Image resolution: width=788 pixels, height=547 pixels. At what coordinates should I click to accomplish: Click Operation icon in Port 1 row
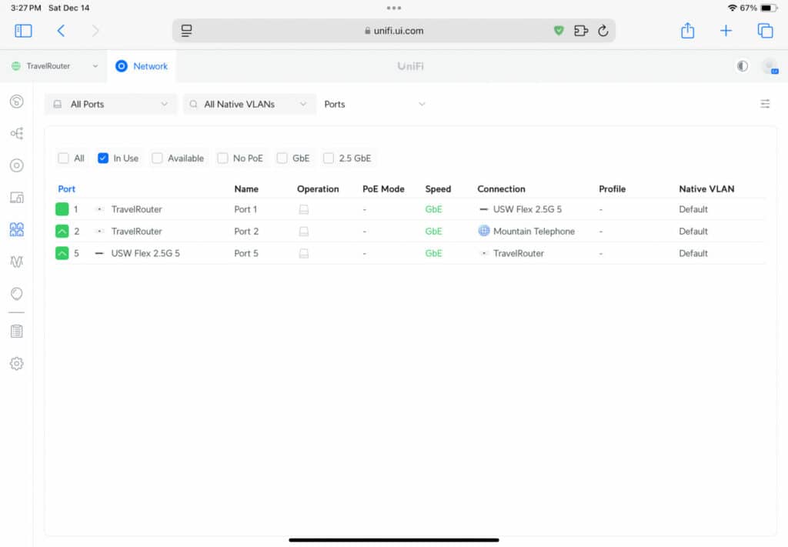(x=303, y=209)
